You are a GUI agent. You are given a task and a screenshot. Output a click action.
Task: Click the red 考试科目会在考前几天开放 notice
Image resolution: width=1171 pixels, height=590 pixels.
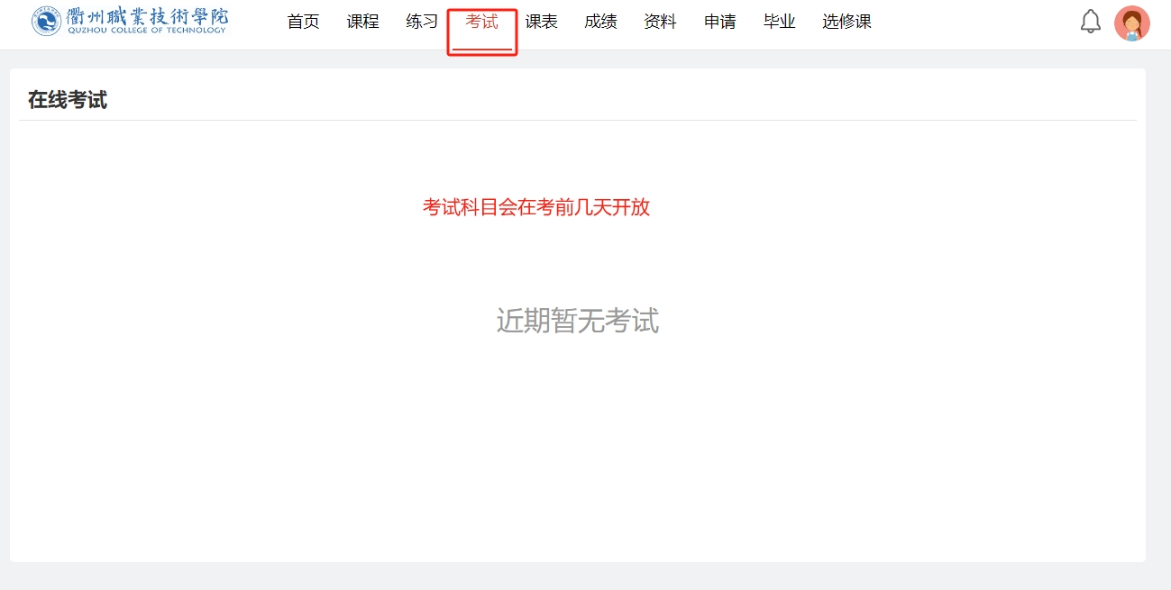[536, 207]
